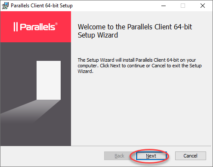The image size is (213, 167).
Task: Click the setup description paragraph text
Action: (139, 66)
